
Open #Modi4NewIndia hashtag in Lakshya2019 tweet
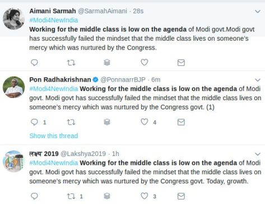pos(54,163)
